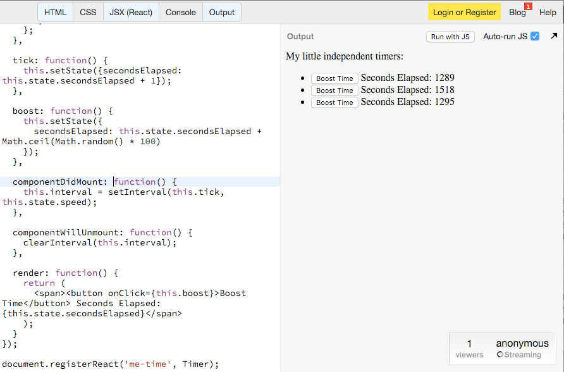This screenshot has width=564, height=372.
Task: Open the JSX (React) tab
Action: click(131, 11)
